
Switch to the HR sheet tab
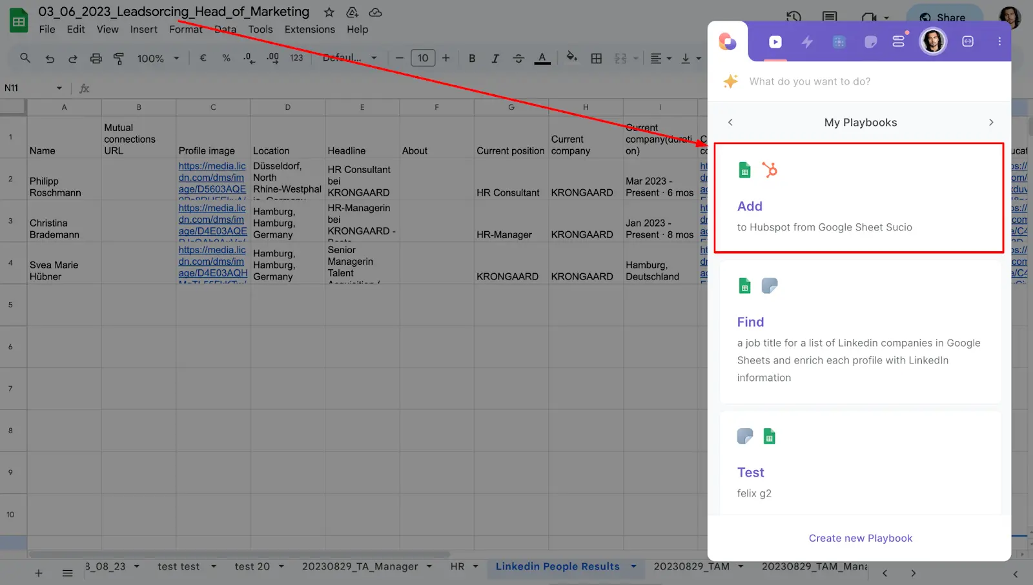(457, 566)
